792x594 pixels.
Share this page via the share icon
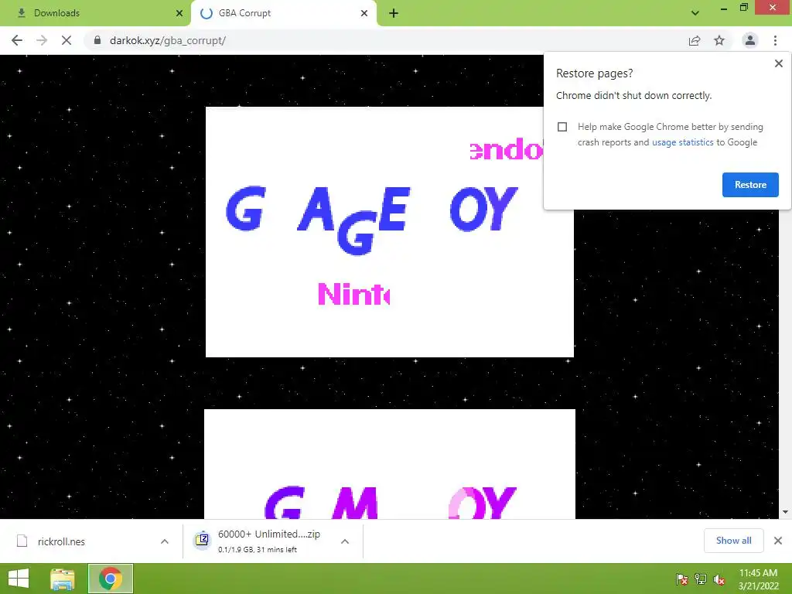click(695, 40)
